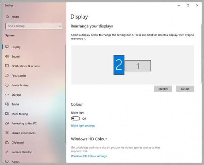Click the Storage drive icon
The height and width of the screenshot is (165, 204).
point(7,95)
